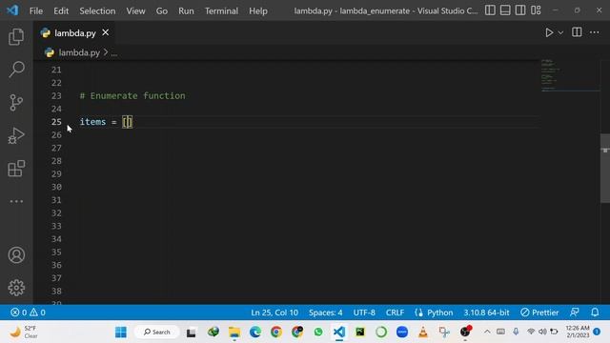The width and height of the screenshot is (610, 343).
Task: Place cursor on Enumerate function comment
Action: (x=132, y=95)
